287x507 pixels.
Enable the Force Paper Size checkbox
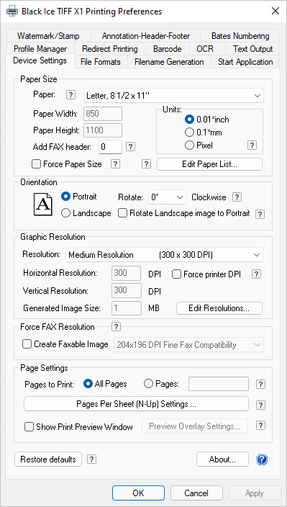click(36, 164)
